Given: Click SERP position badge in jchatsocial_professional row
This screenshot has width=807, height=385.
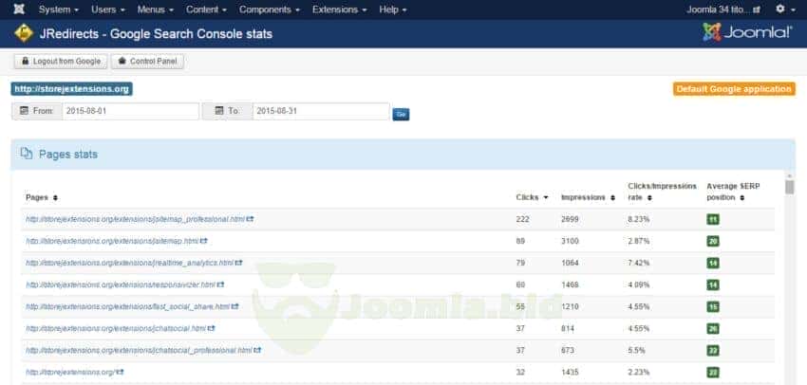Looking at the screenshot, I should click(x=713, y=351).
